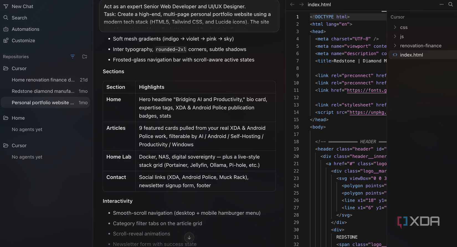Image resolution: width=457 pixels, height=247 pixels.
Task: Open Automations from the sidebar
Action: coord(21,29)
